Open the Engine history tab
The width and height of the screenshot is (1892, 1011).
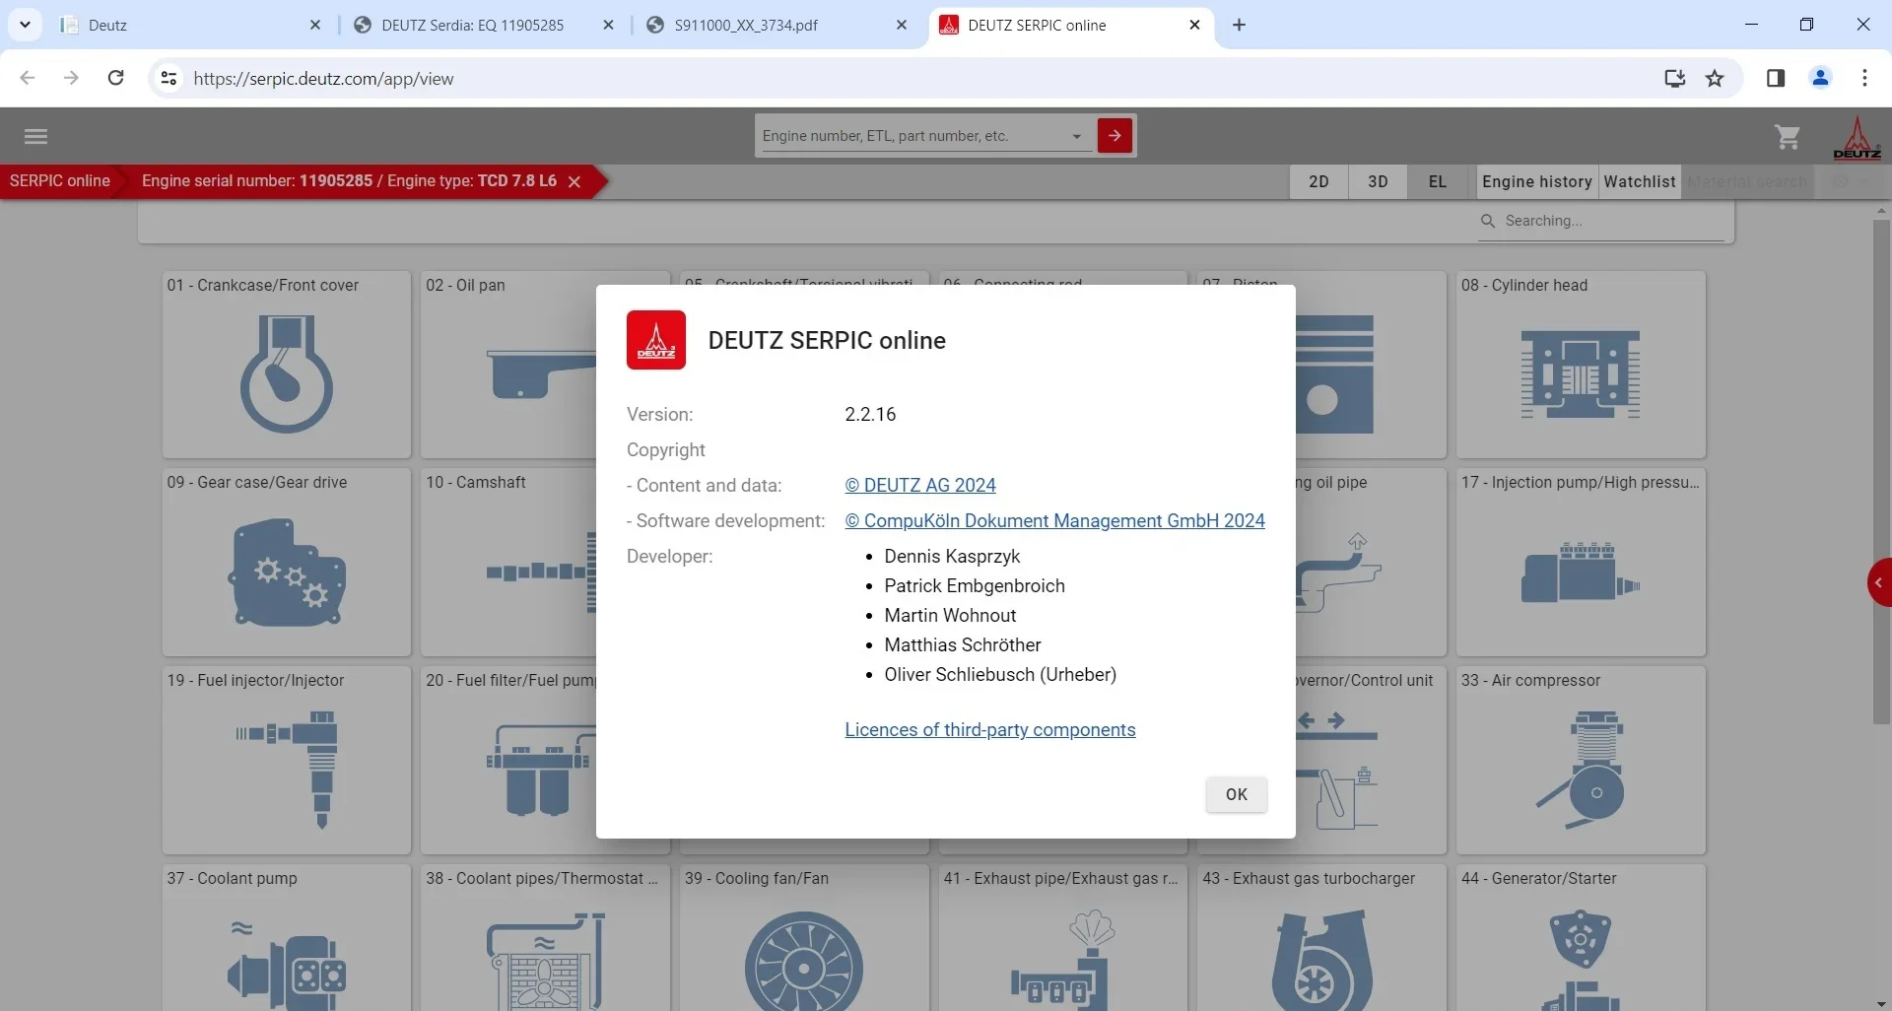tap(1536, 182)
